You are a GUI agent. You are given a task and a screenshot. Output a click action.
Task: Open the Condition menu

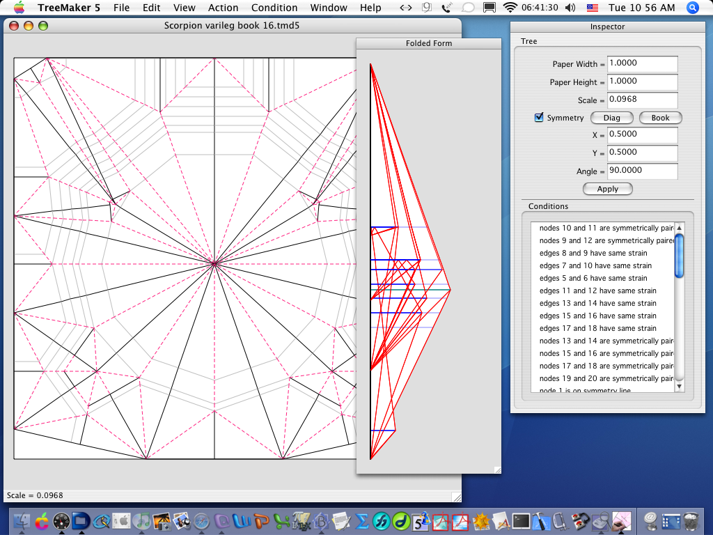tap(274, 8)
